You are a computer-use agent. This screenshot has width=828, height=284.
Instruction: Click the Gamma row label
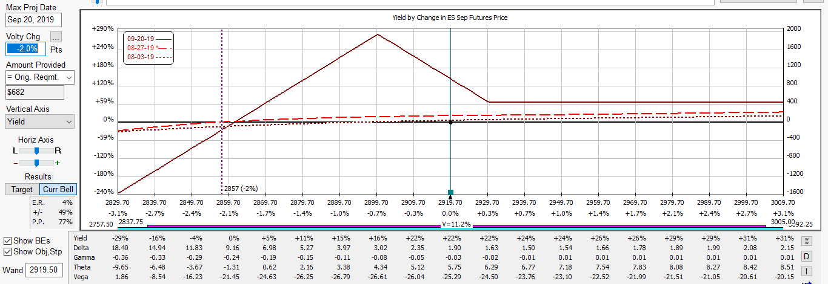pos(84,257)
